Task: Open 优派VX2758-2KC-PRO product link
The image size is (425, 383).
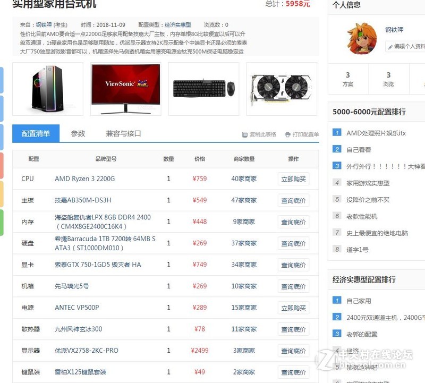Action: (x=87, y=351)
